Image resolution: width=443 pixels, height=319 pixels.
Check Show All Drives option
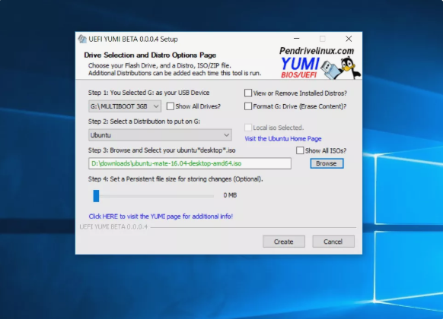170,106
